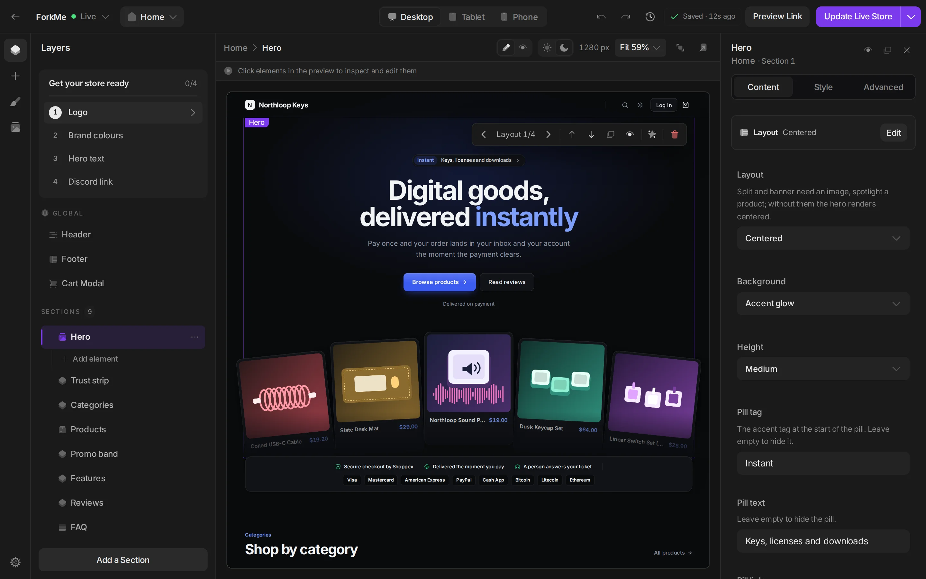The width and height of the screenshot is (926, 579).
Task: Switch to the Advanced tab
Action: click(x=883, y=87)
